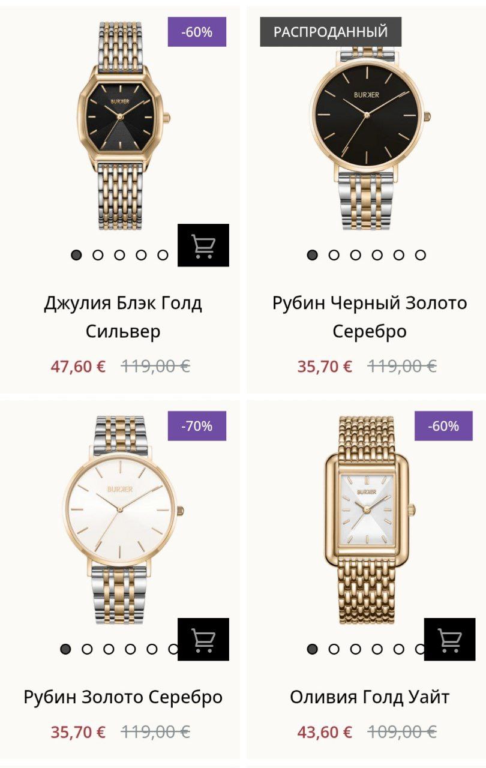Add Рубин Золото Серебро watch to cart

point(203,640)
